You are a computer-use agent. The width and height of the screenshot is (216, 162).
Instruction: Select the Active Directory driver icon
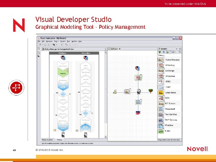(x=160, y=60)
